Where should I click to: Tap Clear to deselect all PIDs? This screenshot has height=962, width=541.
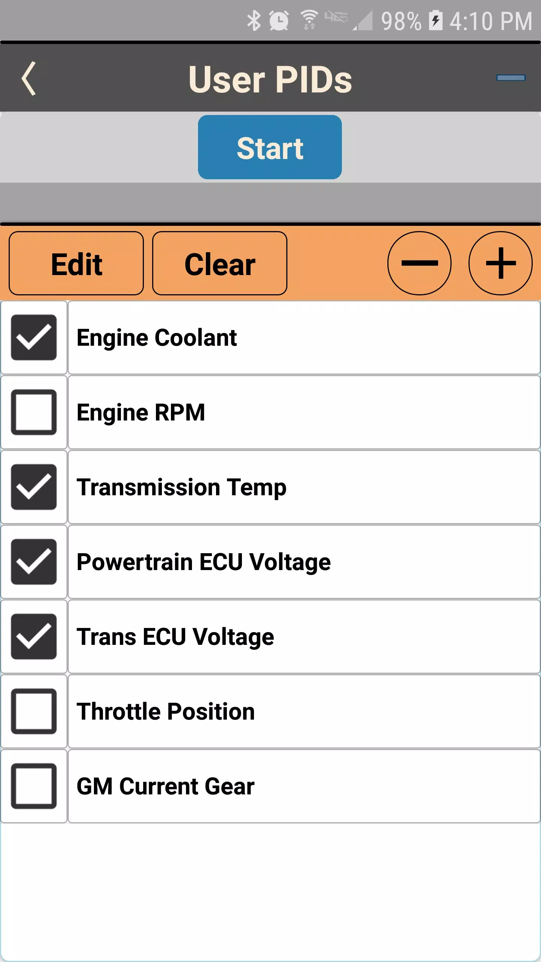click(x=219, y=263)
